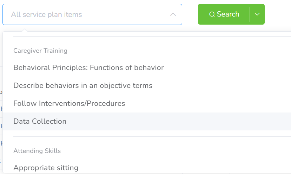Click the upward chevron in the filter box
Image resolution: width=291 pixels, height=174 pixels.
tap(173, 14)
